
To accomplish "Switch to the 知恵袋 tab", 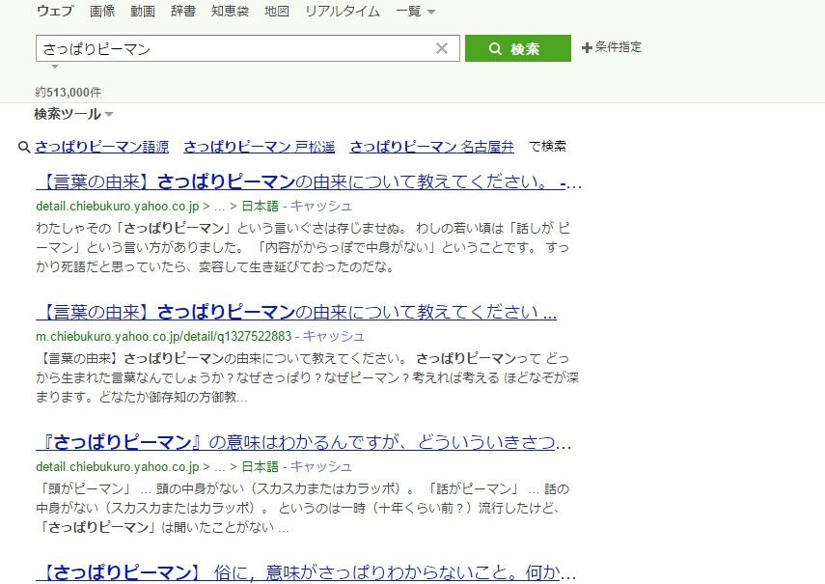I will tap(230, 11).
